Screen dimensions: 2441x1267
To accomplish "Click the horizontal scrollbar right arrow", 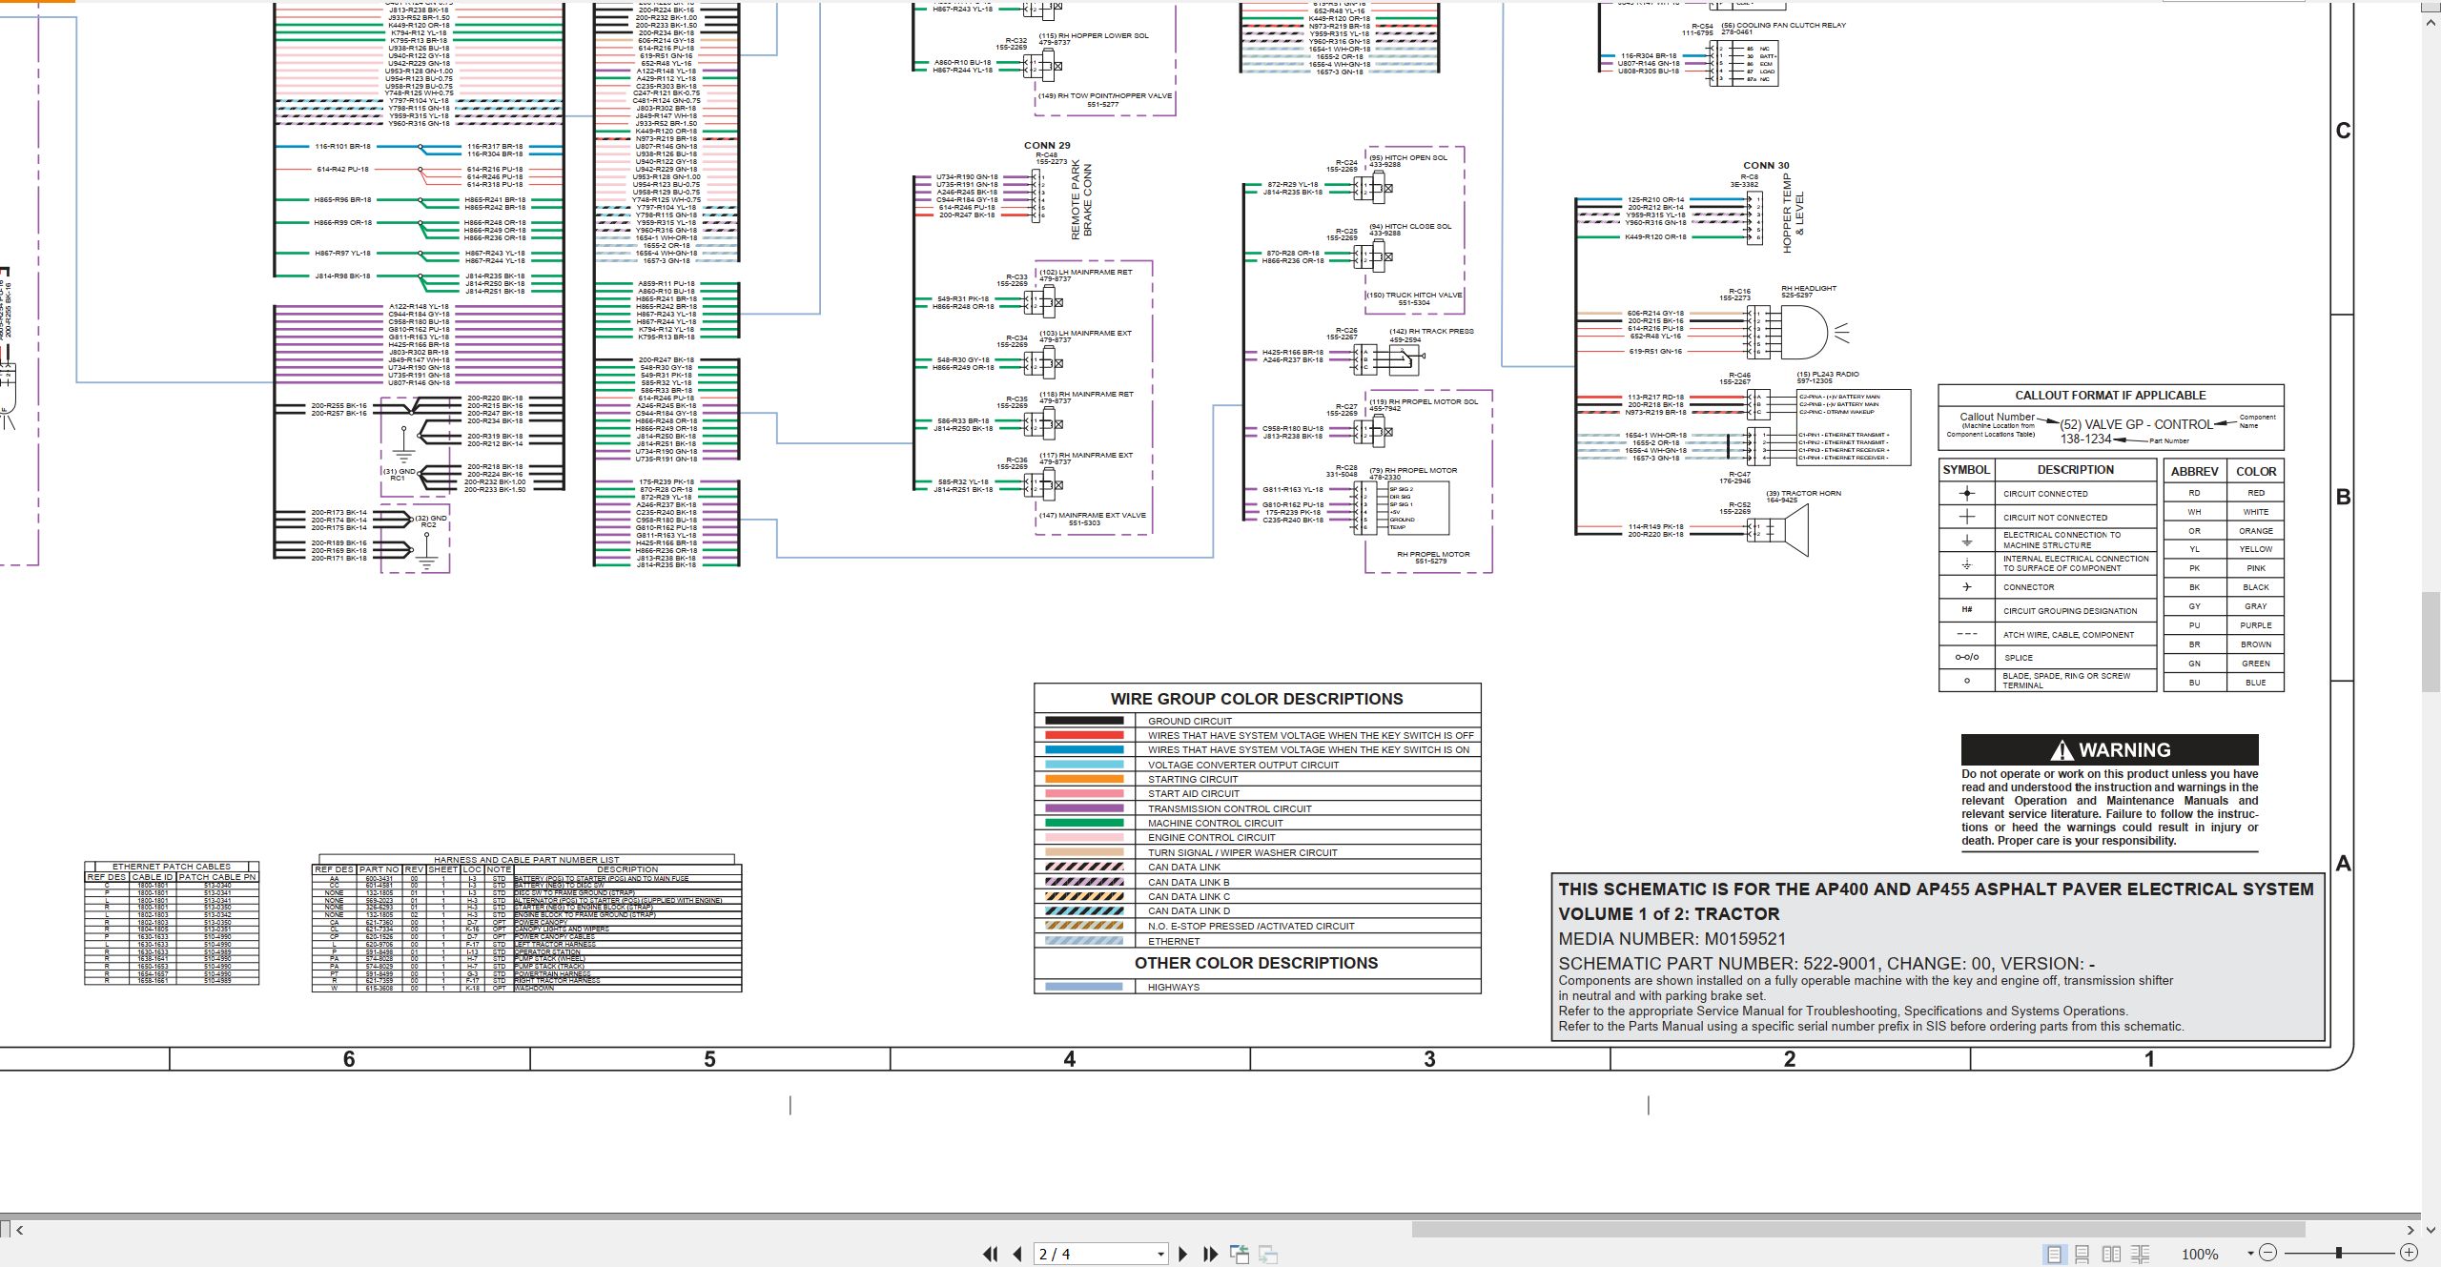I will click(2410, 1230).
